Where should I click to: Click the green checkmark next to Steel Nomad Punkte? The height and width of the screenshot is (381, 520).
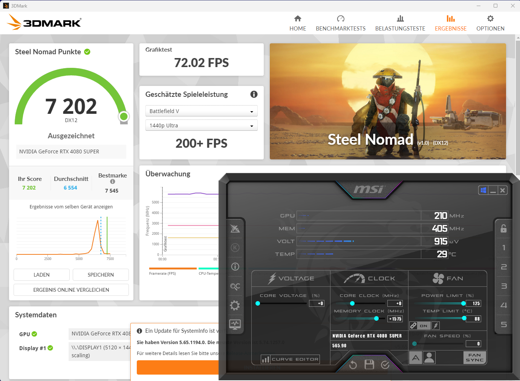[x=87, y=52]
